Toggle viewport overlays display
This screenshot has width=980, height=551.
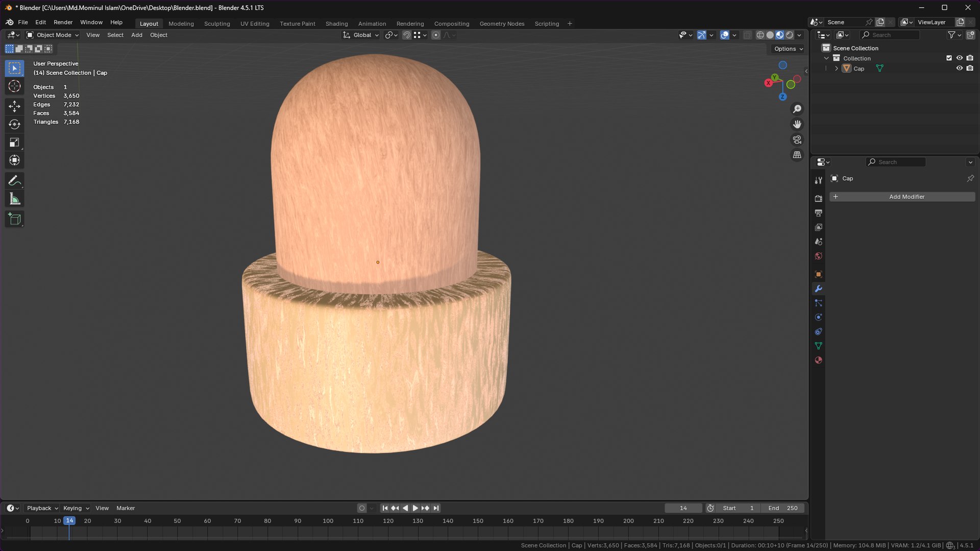point(724,35)
